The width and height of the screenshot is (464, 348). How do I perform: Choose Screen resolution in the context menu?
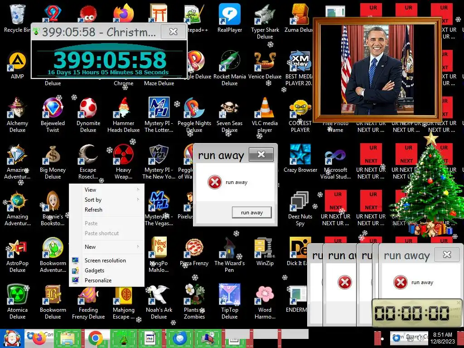(106, 261)
